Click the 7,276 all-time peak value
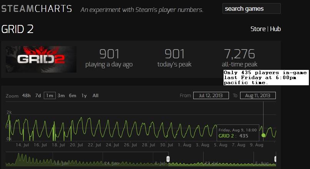This screenshot has height=169, width=310. tap(239, 54)
